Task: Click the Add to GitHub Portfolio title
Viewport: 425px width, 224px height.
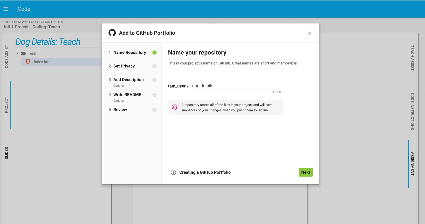Action: 147,33
